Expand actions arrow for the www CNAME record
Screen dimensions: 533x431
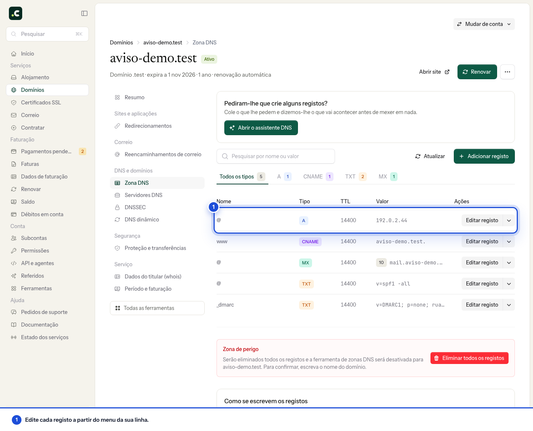pos(509,241)
